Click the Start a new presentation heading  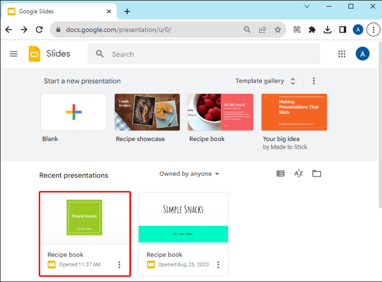click(82, 81)
